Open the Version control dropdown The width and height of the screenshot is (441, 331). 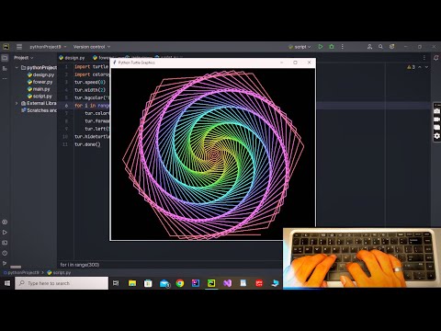[x=92, y=47]
